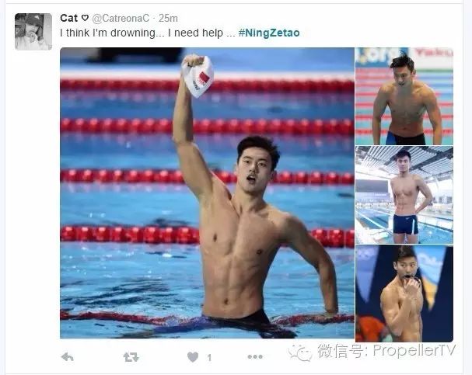Retweet this post via retweet icon
The image size is (472, 375).
131,357
